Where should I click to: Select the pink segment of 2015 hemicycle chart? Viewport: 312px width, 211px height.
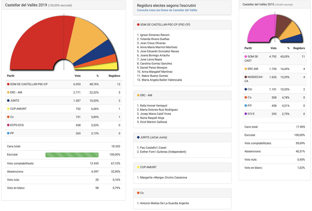(x=261, y=28)
